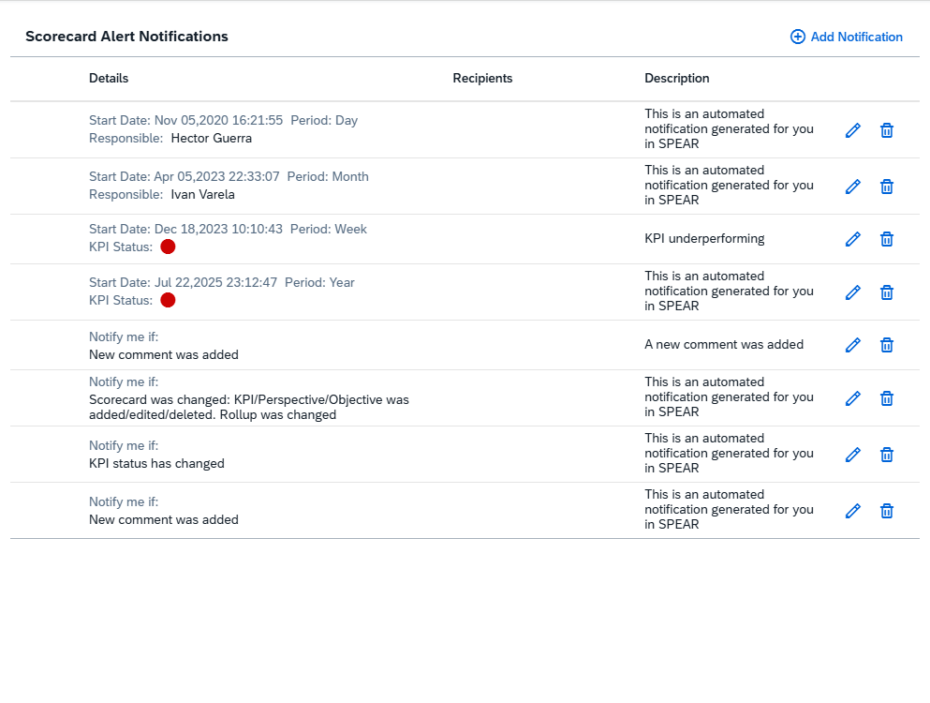
Task: Delete the last 'New comment was added' notification
Action: [887, 511]
